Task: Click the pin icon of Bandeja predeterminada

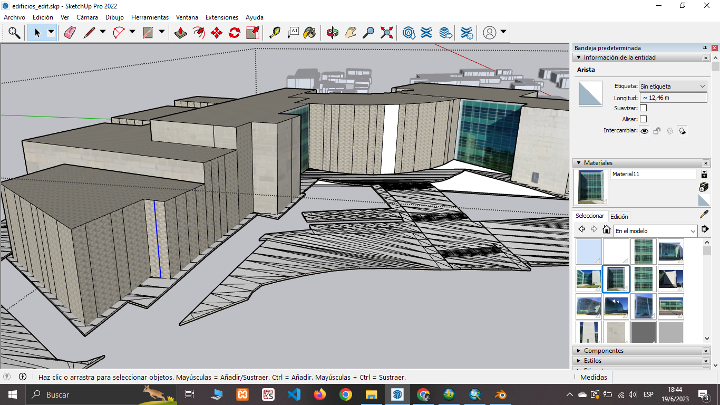Action: (x=705, y=48)
